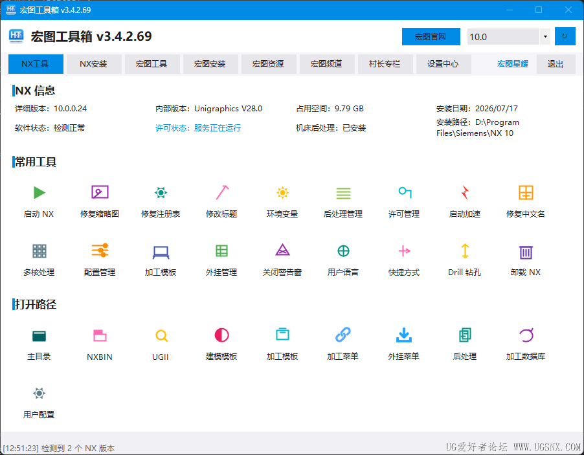Open the 后处理 post-processing folder
This screenshot has width=584, height=455.
point(465,335)
